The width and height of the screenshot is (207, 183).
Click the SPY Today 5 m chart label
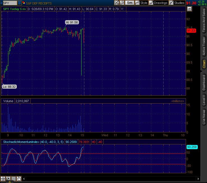click(x=14, y=9)
